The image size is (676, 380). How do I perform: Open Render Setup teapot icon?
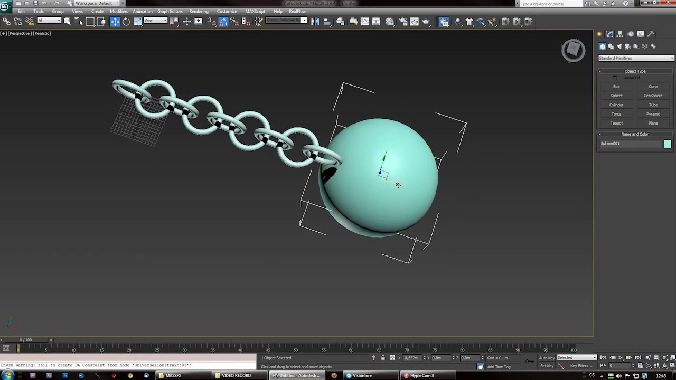click(x=403, y=22)
